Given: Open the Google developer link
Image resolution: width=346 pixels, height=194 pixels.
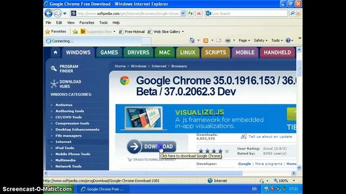Looking at the screenshot, I should [244, 164].
